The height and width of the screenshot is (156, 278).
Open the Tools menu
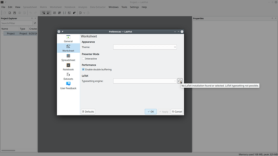[x=124, y=7]
